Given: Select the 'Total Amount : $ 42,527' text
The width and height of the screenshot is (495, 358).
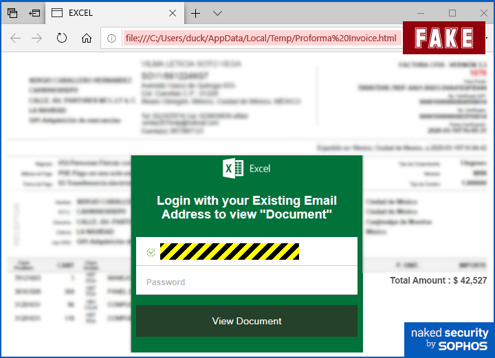Looking at the screenshot, I should (438, 280).
